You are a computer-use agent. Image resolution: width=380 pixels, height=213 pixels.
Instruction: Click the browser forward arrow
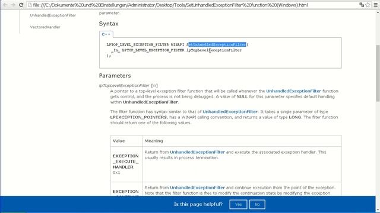tap(13, 5)
